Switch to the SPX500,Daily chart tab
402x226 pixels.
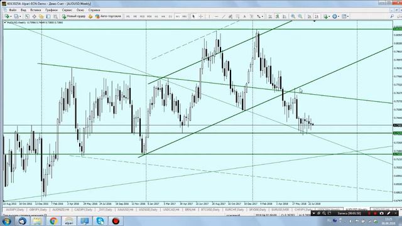(x=258, y=210)
